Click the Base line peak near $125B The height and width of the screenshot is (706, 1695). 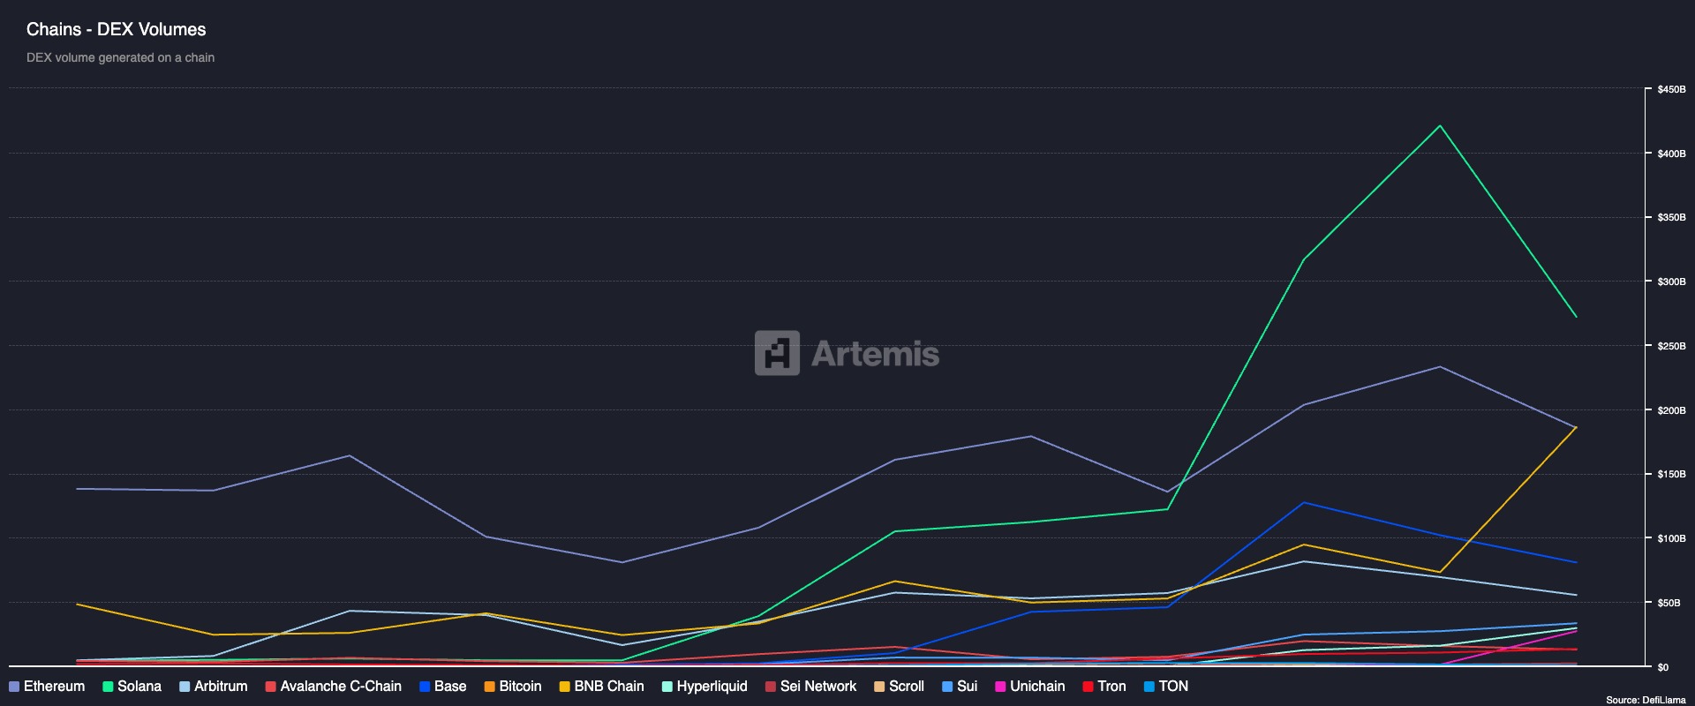1304,503
